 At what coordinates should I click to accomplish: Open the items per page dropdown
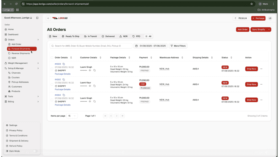72,116
